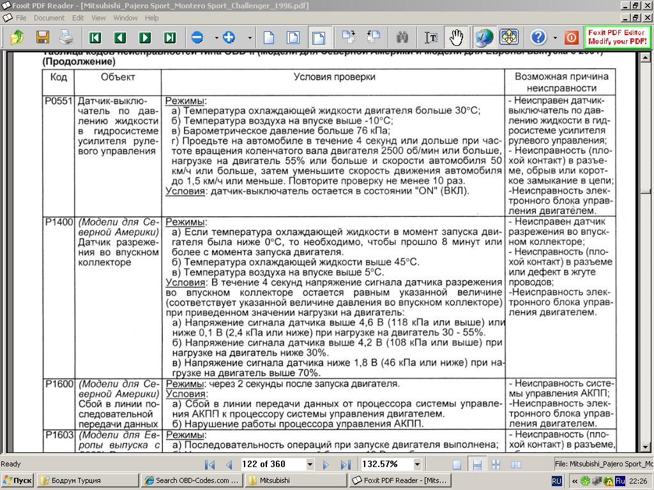Screen dimensions: 654x490
Task: Open the dropdown arrow beside Help icon
Action: 555,38
